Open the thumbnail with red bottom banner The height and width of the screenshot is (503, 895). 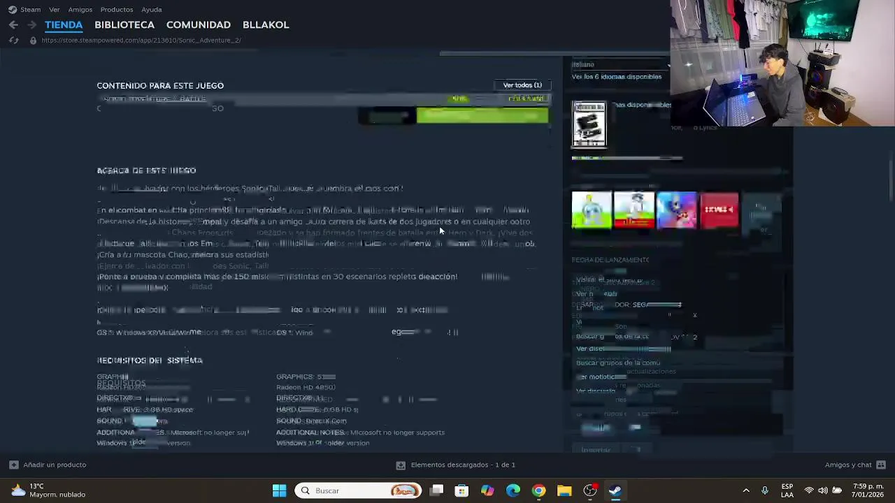pos(634,210)
